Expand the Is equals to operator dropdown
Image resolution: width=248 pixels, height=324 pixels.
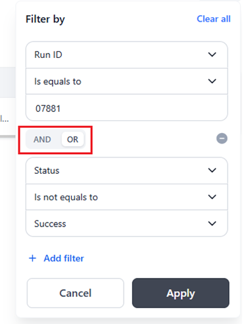(x=127, y=81)
